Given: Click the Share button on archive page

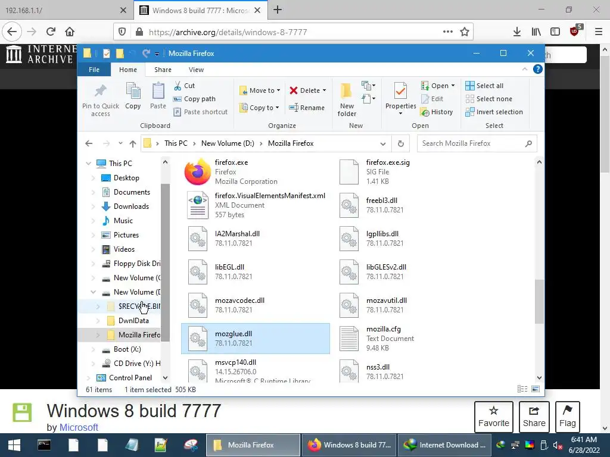Looking at the screenshot, I should click(x=534, y=417).
